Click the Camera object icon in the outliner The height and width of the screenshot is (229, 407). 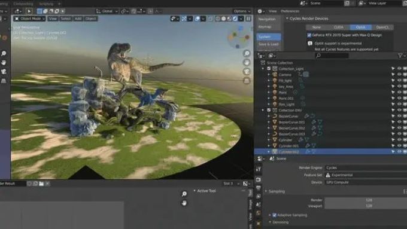click(x=275, y=75)
